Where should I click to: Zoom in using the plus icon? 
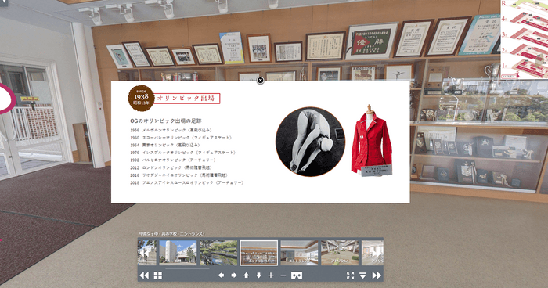pos(271,275)
